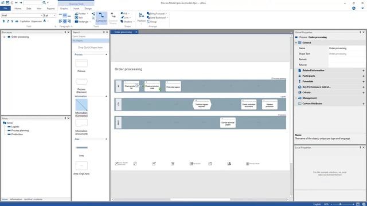Select the Area (OrgChart) stencil shape
Screen dimensions: 367x206
(81, 165)
